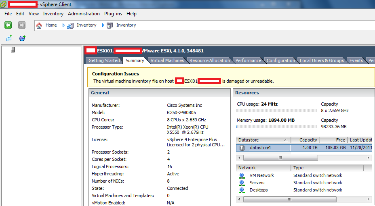This screenshot has height=206, width=375.
Task: Sort by the Free column header
Action: [x=333, y=140]
